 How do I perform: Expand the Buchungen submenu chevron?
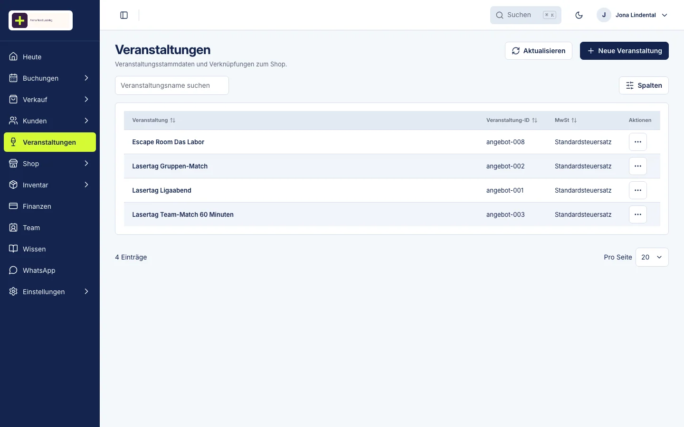coord(86,78)
